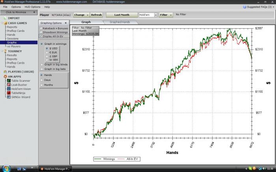
Task: Open the Suggested FAQs dropdown
Action: tap(273, 7)
